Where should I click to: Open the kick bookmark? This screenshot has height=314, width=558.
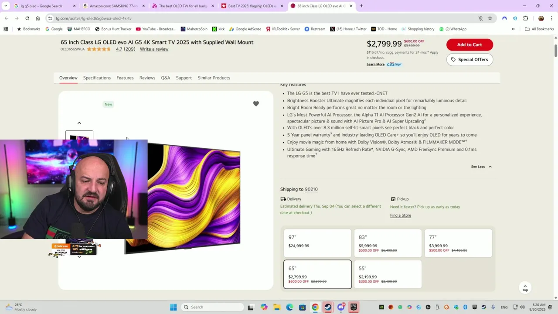click(218, 29)
